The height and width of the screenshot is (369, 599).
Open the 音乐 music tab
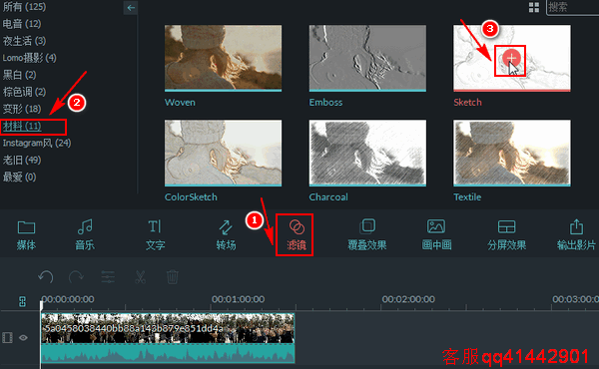pyautogui.click(x=85, y=234)
